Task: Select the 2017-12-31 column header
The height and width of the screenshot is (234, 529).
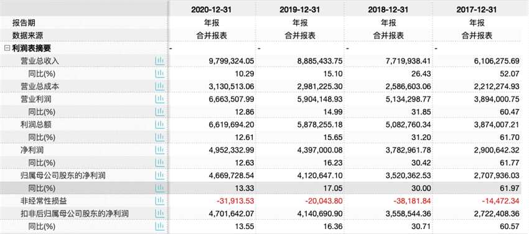Action: point(476,10)
